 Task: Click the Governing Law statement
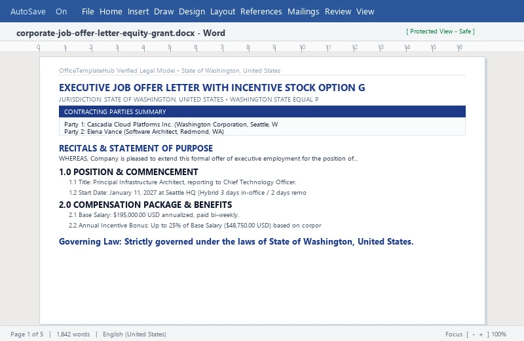236,241
